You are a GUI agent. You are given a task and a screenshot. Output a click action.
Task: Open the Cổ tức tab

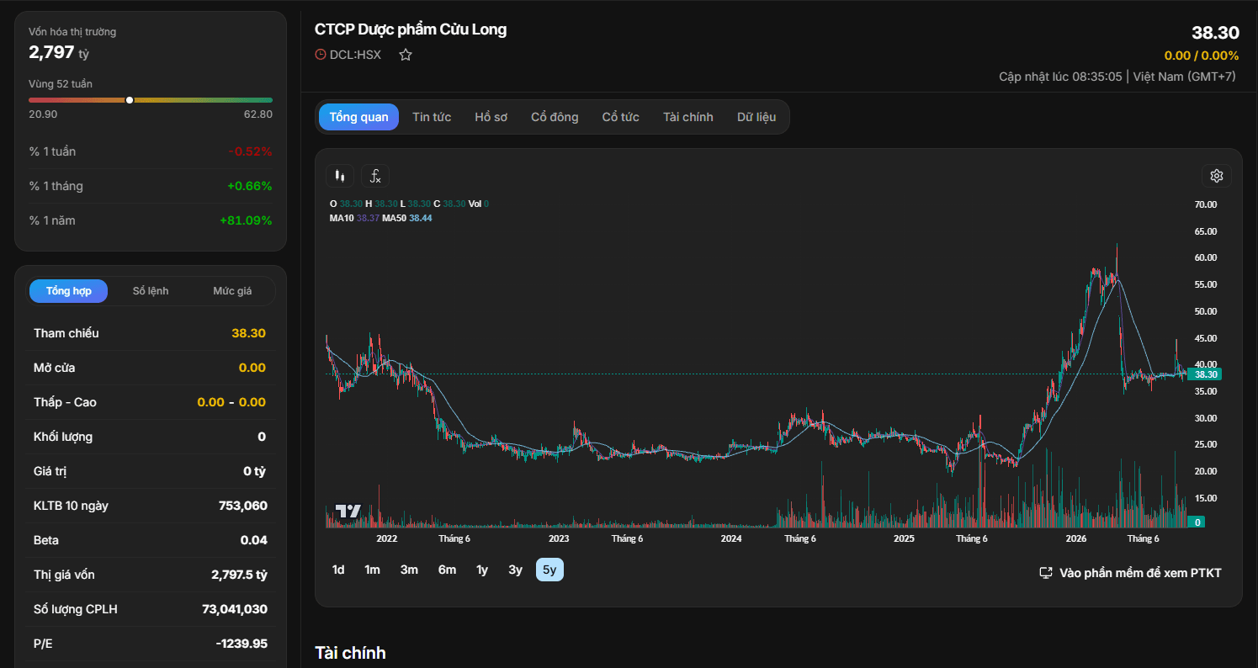coord(621,117)
